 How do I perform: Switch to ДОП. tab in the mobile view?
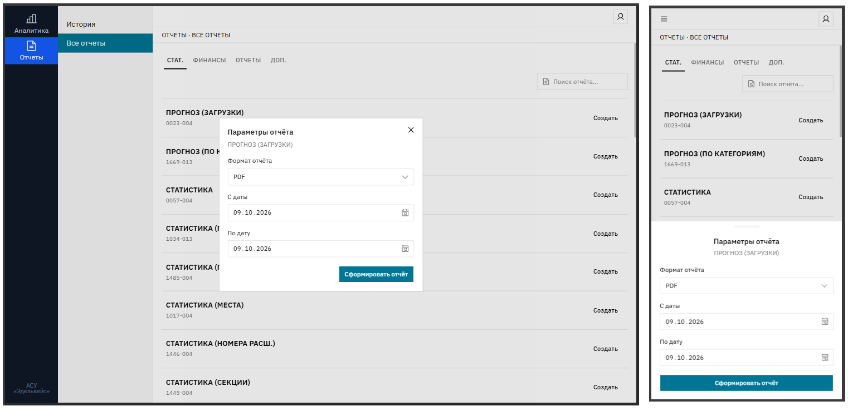click(x=776, y=62)
